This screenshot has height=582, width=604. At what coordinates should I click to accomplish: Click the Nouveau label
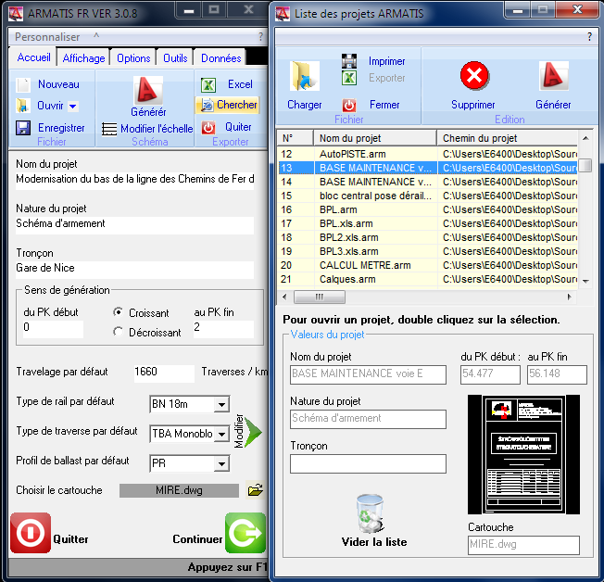tap(58, 84)
